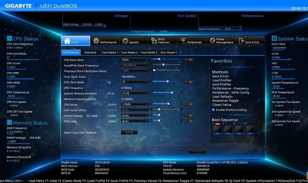Click right arrow of Host/PCIe Clock Frequency slider
This screenshot has height=183, width=308.
181,64
